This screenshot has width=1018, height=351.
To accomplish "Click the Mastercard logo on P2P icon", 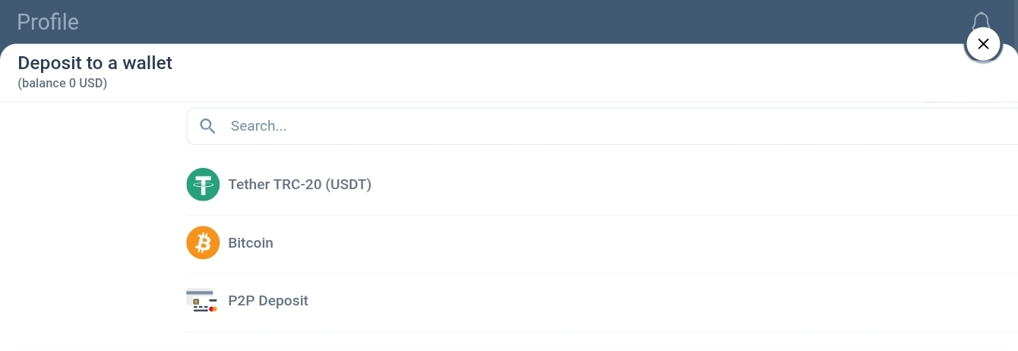I will tap(213, 309).
